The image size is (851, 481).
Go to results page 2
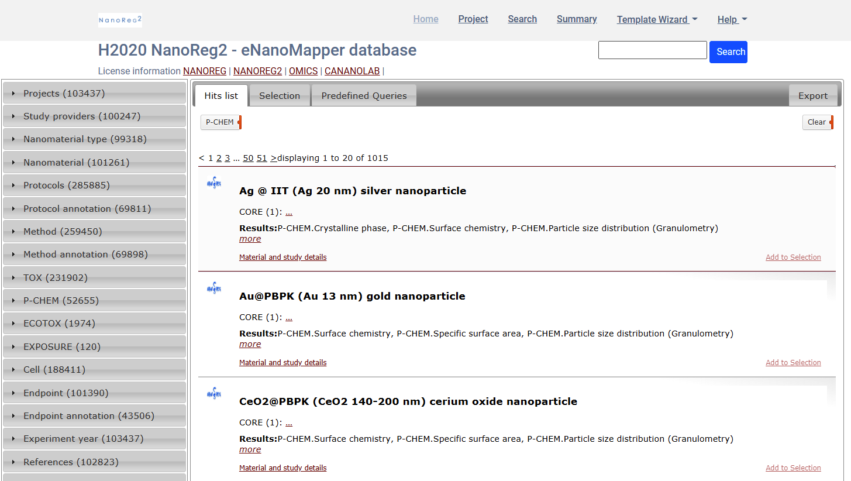tap(219, 157)
